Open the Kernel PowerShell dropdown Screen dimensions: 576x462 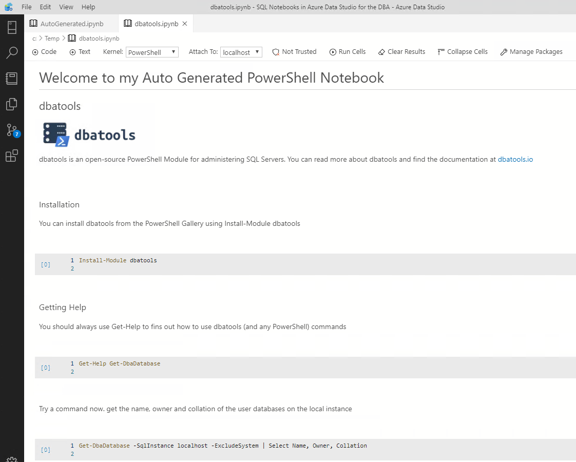click(152, 52)
